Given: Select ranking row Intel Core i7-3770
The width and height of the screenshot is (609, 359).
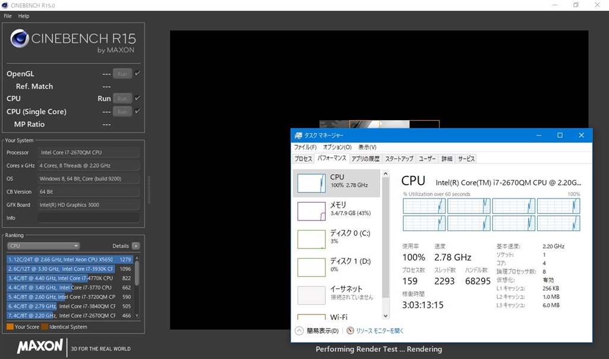Looking at the screenshot, I should [70, 288].
